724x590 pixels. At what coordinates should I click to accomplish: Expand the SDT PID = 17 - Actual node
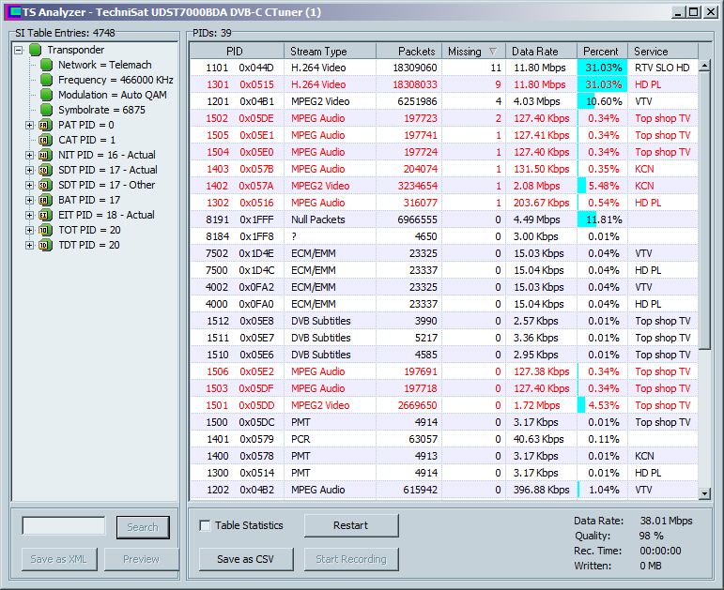tap(29, 170)
